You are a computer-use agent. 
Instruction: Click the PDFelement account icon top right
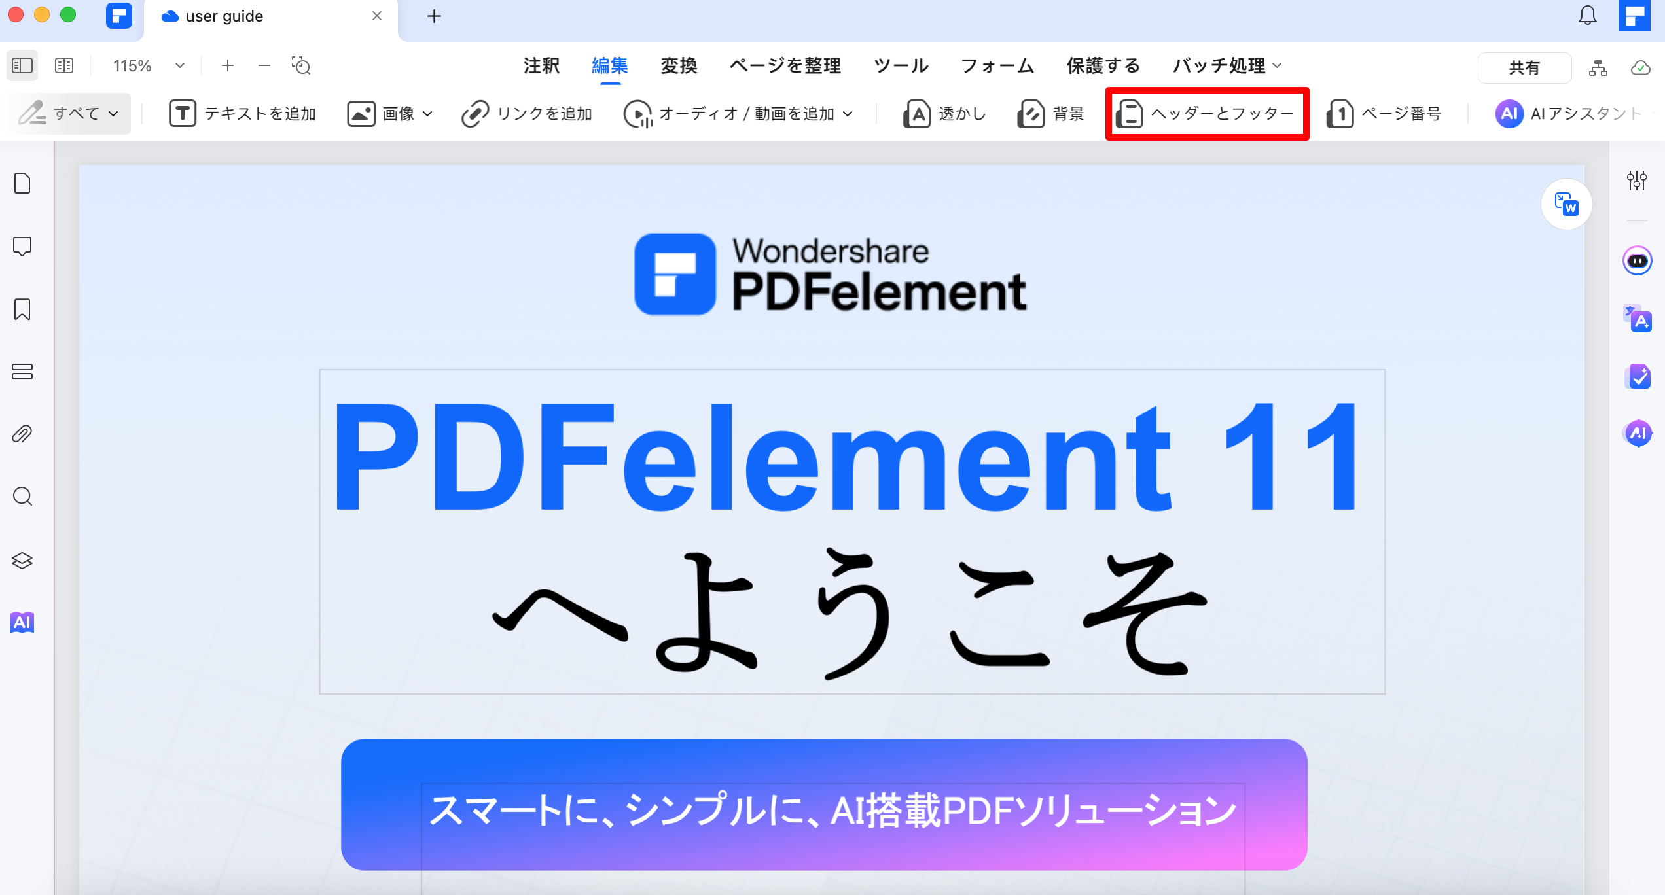[1634, 16]
